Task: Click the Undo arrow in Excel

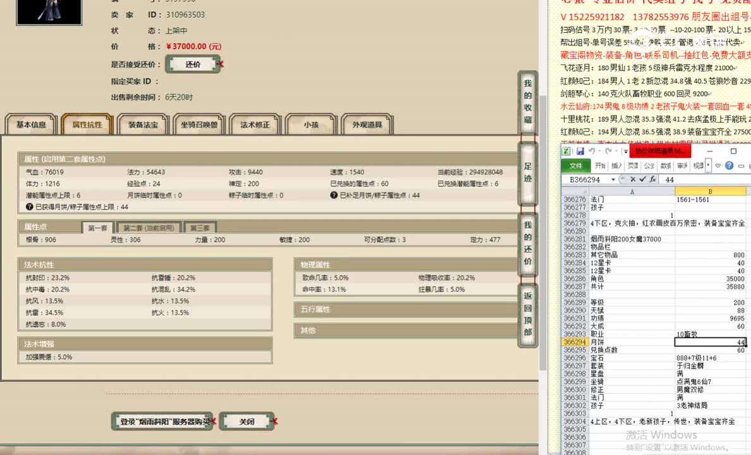Action: pos(592,152)
